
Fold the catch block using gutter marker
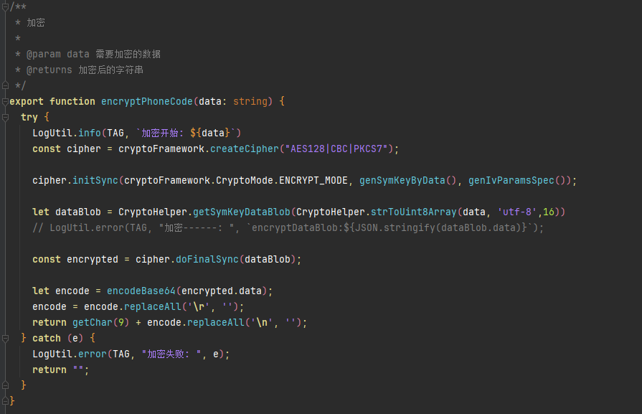click(5, 338)
